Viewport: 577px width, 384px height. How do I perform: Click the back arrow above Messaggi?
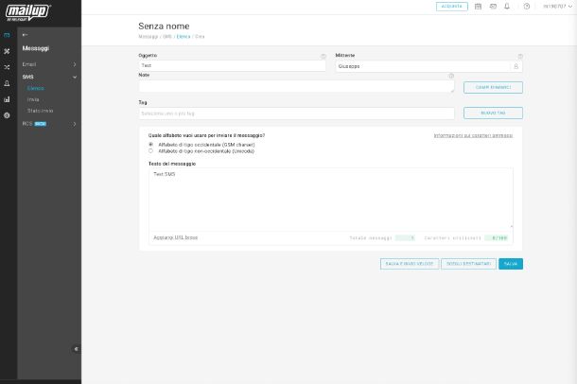click(26, 35)
